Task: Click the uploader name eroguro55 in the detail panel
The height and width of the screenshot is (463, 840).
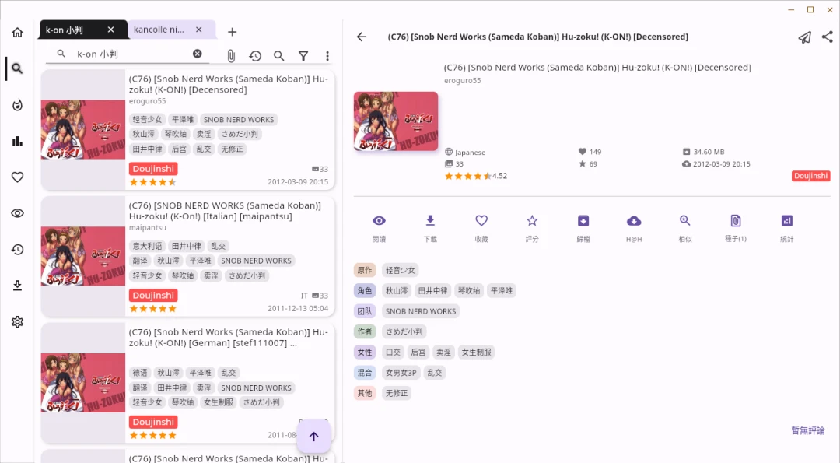Action: [x=462, y=80]
